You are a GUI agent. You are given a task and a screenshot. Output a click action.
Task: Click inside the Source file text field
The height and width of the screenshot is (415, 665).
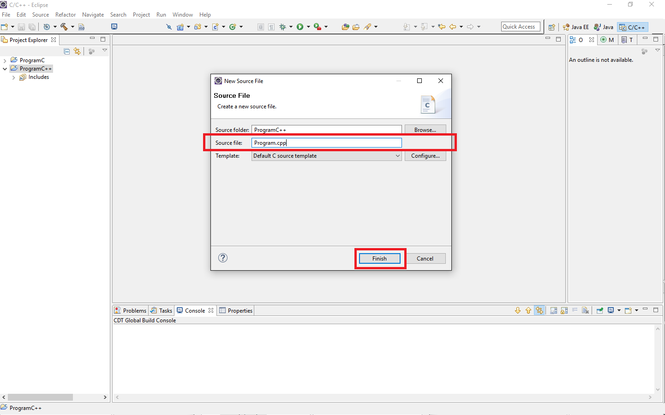pyautogui.click(x=326, y=142)
